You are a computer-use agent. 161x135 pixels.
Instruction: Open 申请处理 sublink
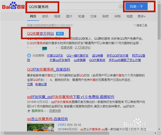pyautogui.click(x=41, y=84)
